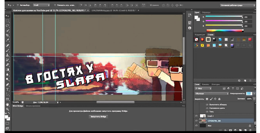
Task: Select the Clone Stamp tool
Action: click(7, 55)
